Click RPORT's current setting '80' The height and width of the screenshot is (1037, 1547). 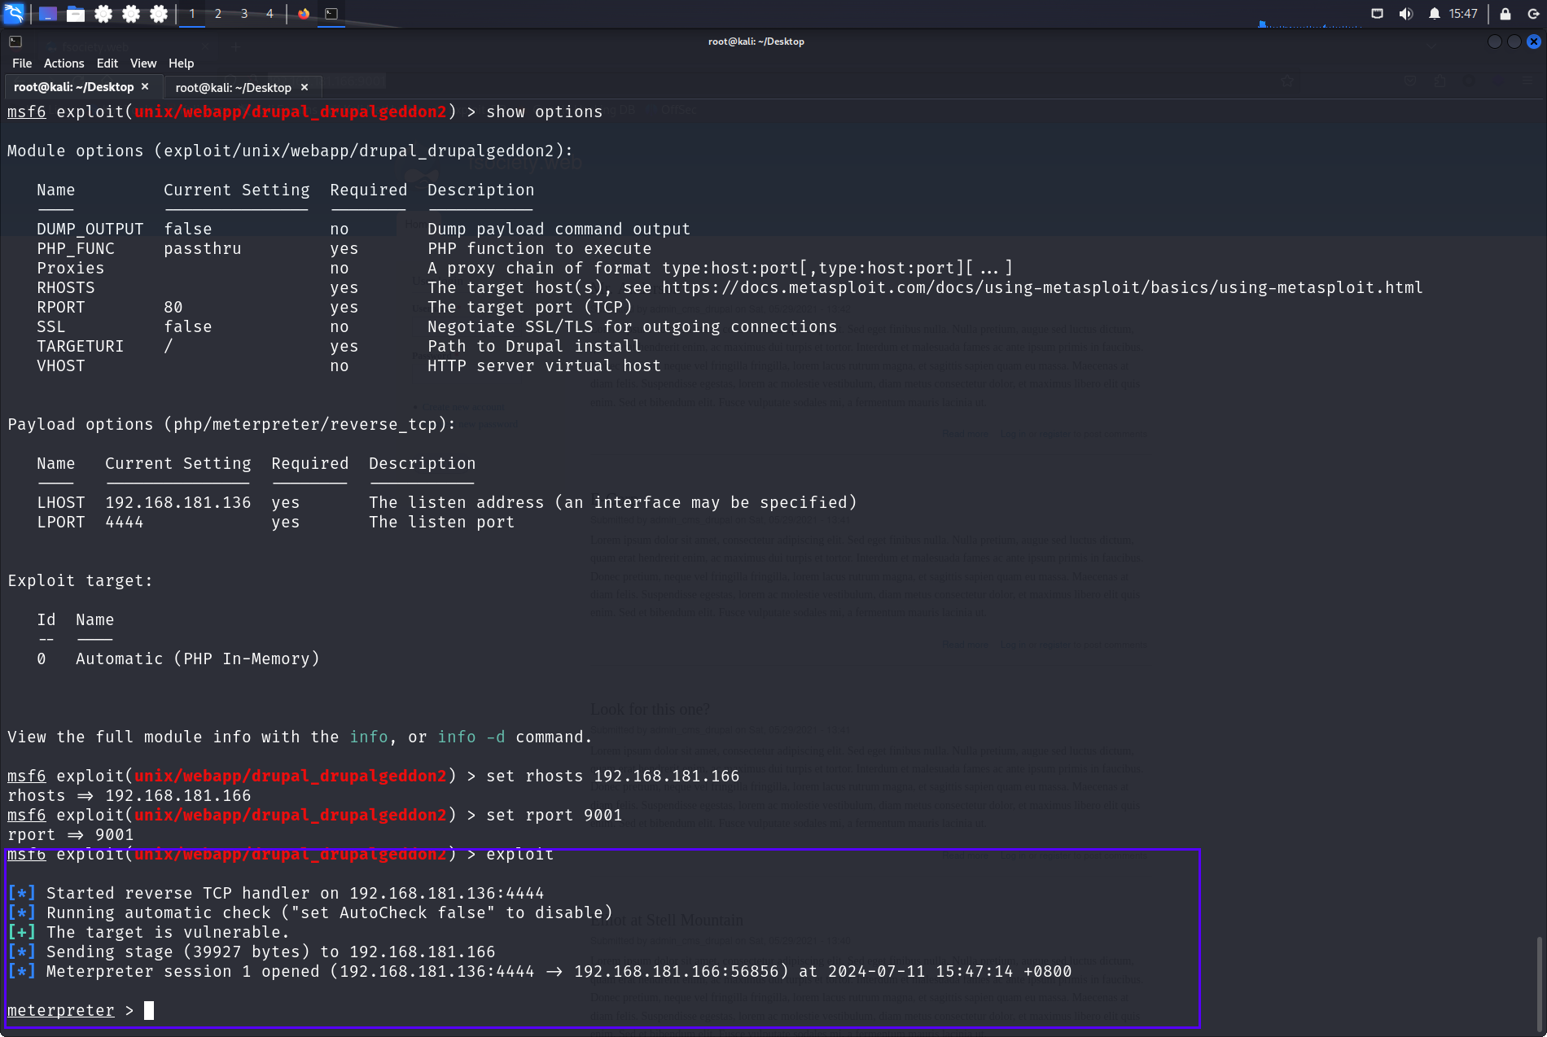click(x=173, y=308)
